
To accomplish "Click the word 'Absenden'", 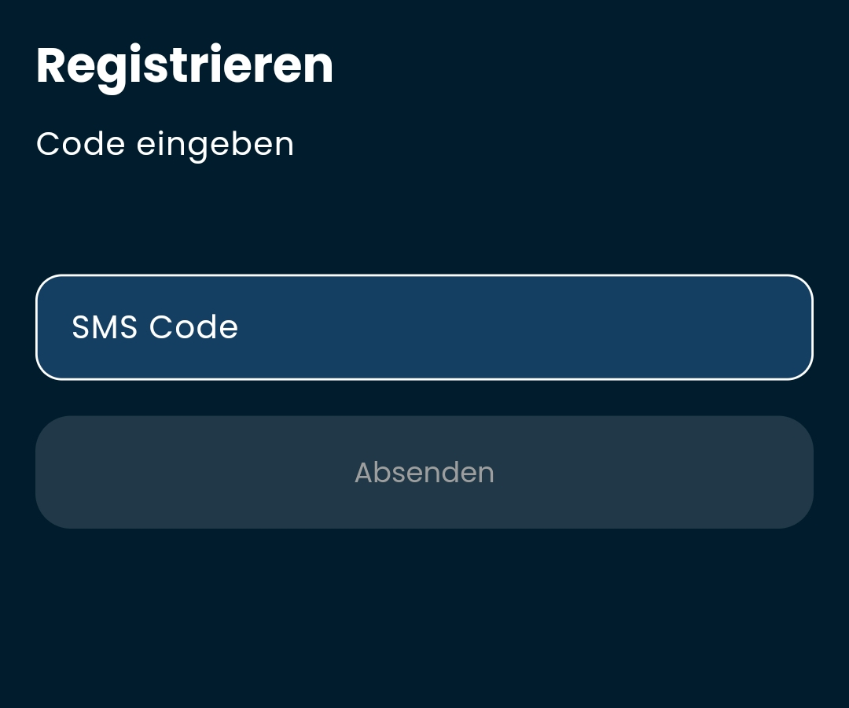I will [424, 472].
